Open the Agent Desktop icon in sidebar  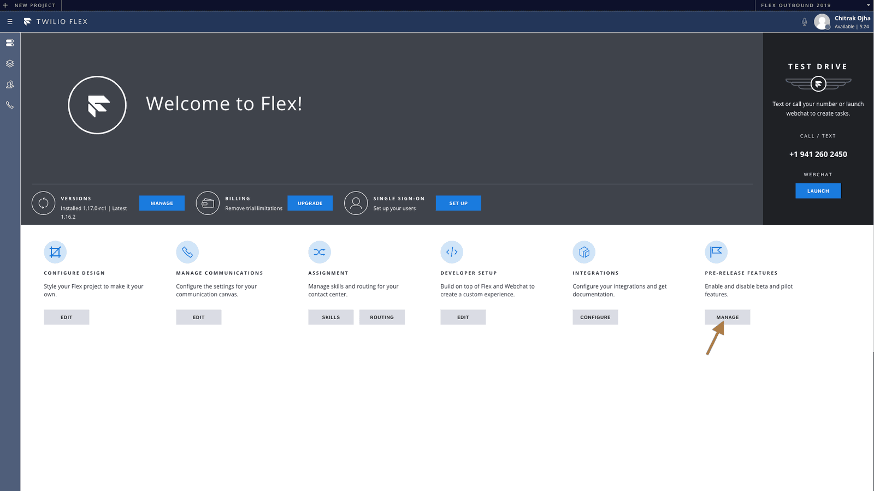point(9,43)
